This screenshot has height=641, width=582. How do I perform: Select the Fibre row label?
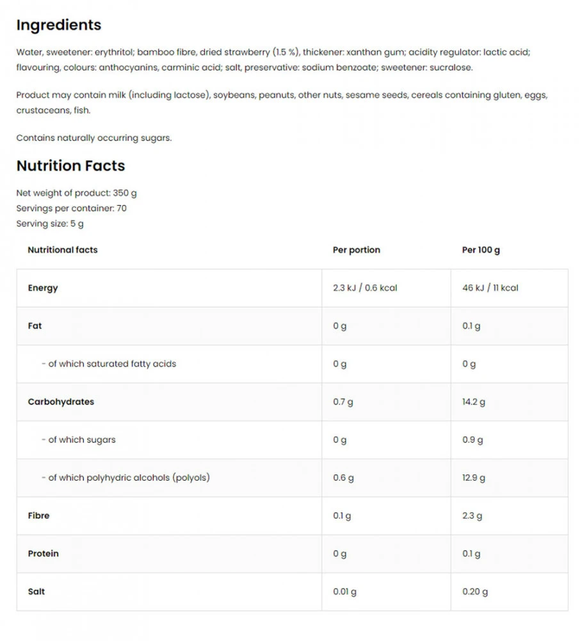pyautogui.click(x=38, y=515)
